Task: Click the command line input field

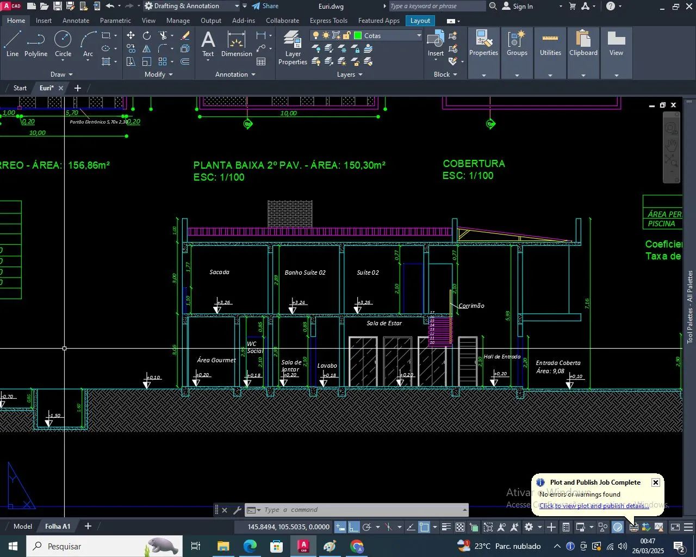Action: (359, 510)
